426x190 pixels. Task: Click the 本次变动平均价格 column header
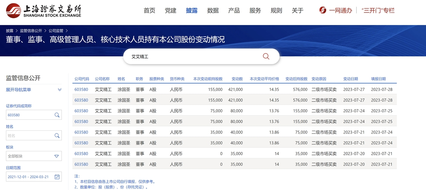click(x=264, y=79)
